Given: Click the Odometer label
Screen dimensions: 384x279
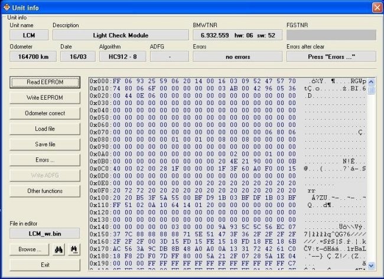Looking at the screenshot, I should [x=21, y=47].
